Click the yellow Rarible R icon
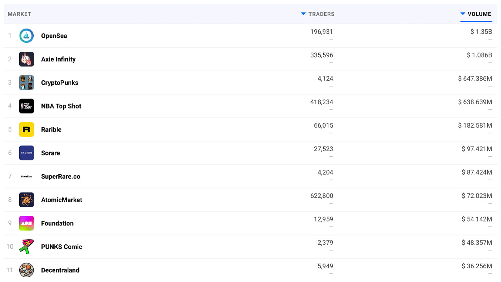This screenshot has height=282, width=501. 27,130
